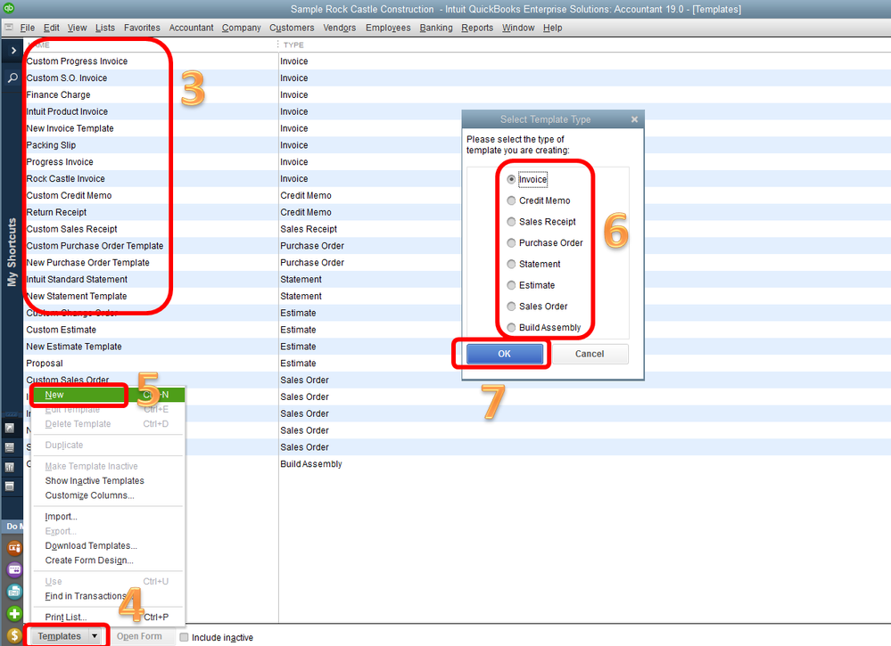The height and width of the screenshot is (646, 891).
Task: Click the teal printer round icon
Action: [x=14, y=592]
